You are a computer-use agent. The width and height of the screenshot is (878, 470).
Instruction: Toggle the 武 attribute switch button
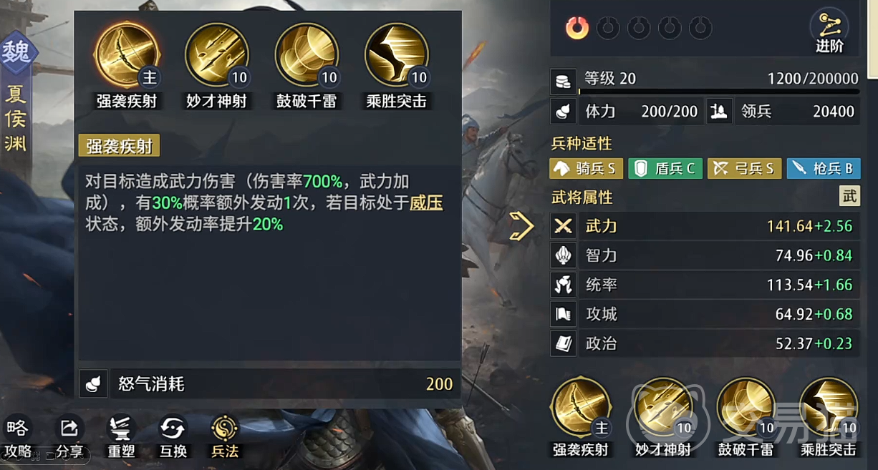tap(849, 196)
